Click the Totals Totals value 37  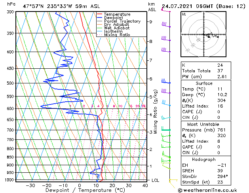pyautogui.click(x=220, y=71)
